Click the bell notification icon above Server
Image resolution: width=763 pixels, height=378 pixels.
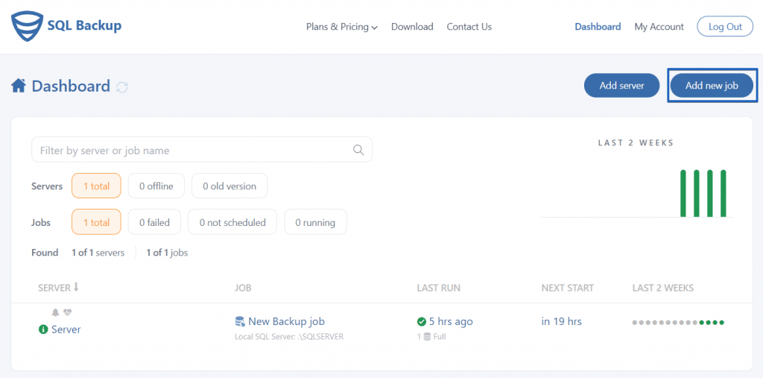click(55, 312)
